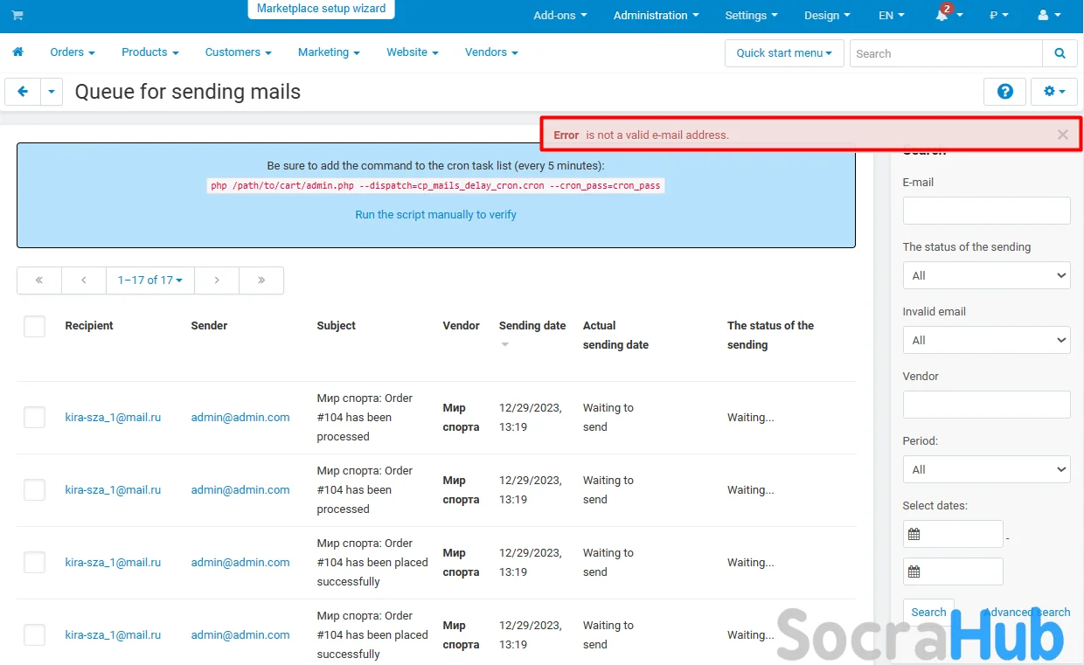
Task: Check the first mail row checkbox
Action: point(34,418)
